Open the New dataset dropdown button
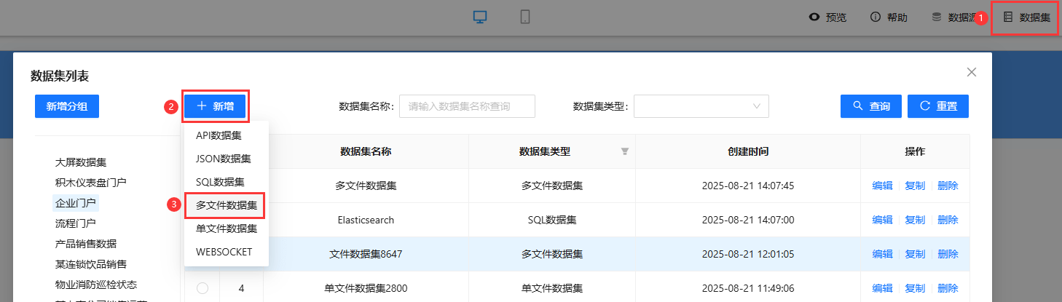Image resolution: width=1062 pixels, height=302 pixels. tap(215, 106)
